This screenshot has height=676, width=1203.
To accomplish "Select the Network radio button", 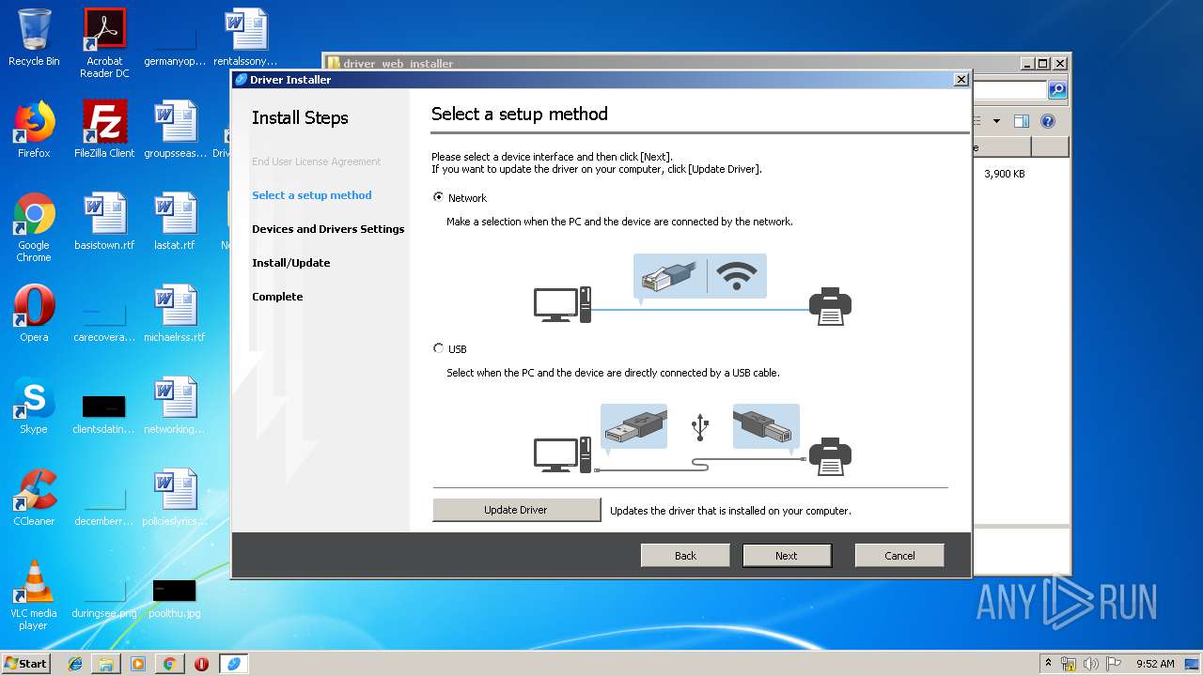I will coord(438,198).
